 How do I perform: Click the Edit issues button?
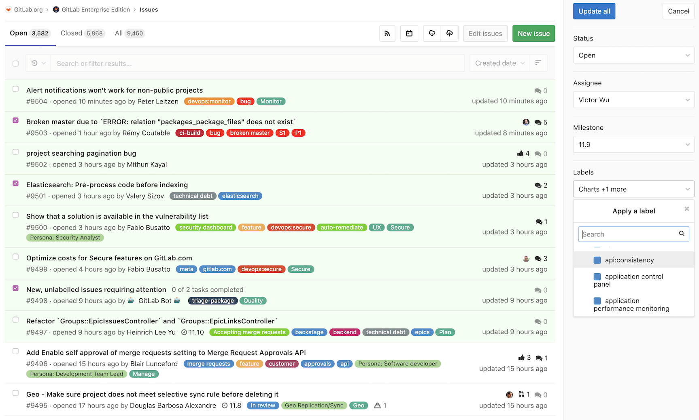click(485, 34)
